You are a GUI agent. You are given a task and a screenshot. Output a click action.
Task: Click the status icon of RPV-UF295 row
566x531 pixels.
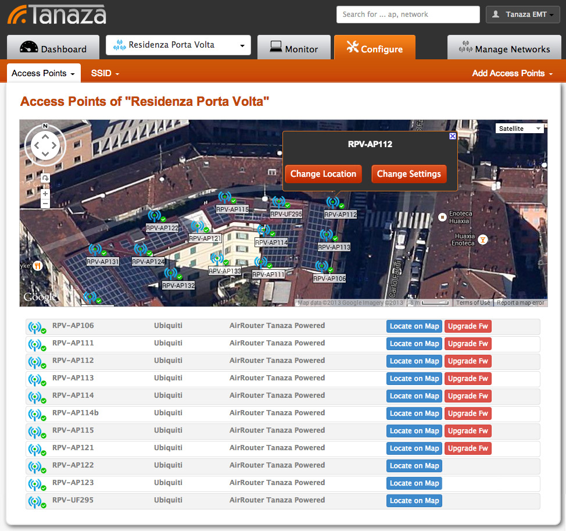pyautogui.click(x=37, y=502)
